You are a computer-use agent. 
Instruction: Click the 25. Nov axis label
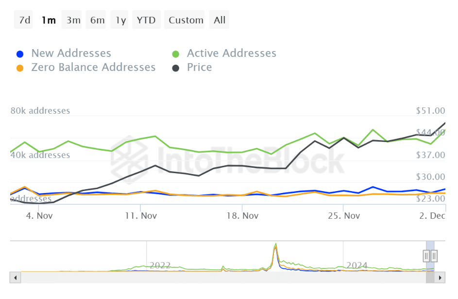344,216
